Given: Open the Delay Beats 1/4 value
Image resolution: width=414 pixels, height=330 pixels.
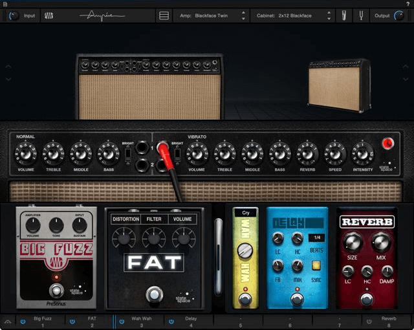Looking at the screenshot, I should (x=317, y=237).
